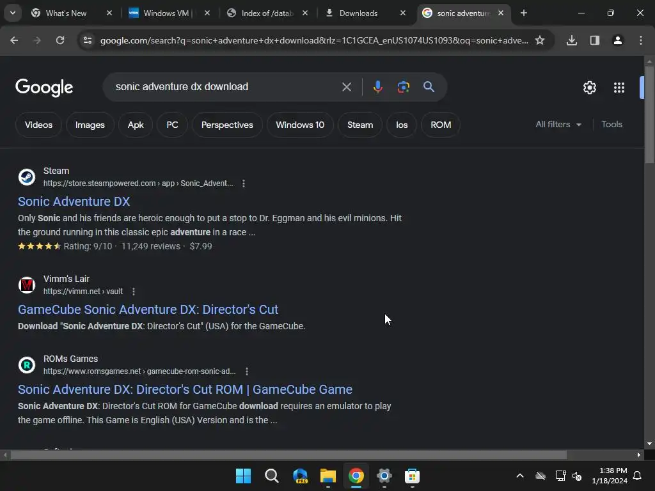The image size is (655, 491).
Task: Select the Perspectives filter
Action: [227, 125]
